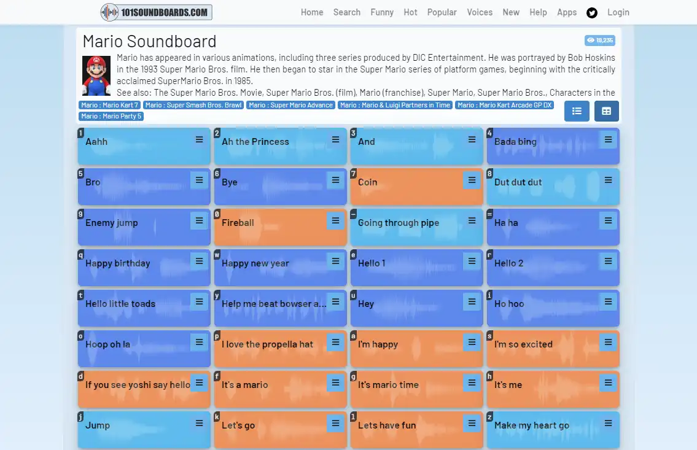Open options menu for It's a mario
The height and width of the screenshot is (450, 697).
coord(336,383)
